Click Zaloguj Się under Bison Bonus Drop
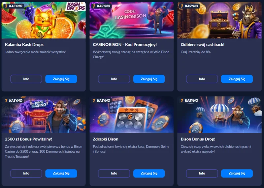The image size is (264, 188). click(x=237, y=174)
